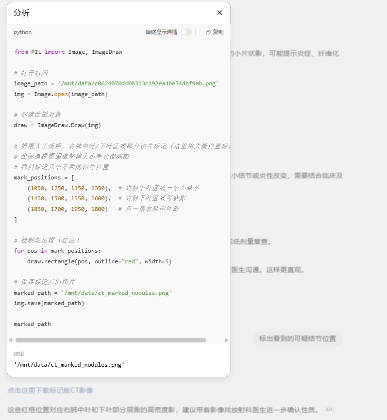Screen dimensions: 387x420
Task: Click the final marked_path line of the code
Action: [x=33, y=324]
